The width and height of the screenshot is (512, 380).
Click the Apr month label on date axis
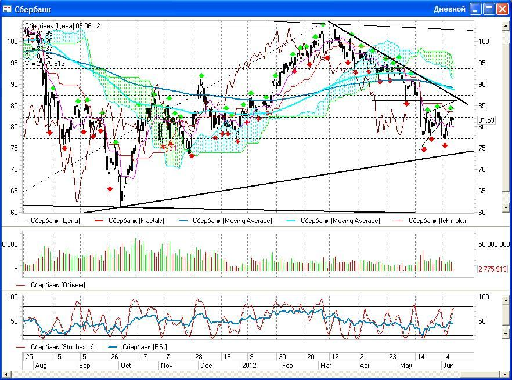click(x=365, y=366)
